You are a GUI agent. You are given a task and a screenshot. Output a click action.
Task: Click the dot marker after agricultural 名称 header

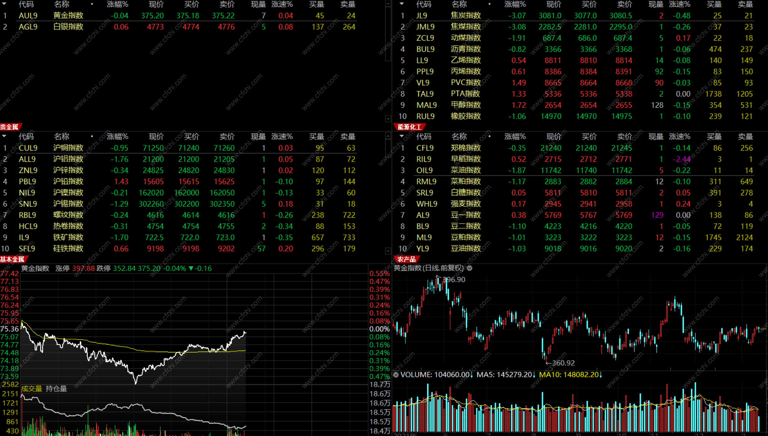pyautogui.click(x=490, y=136)
